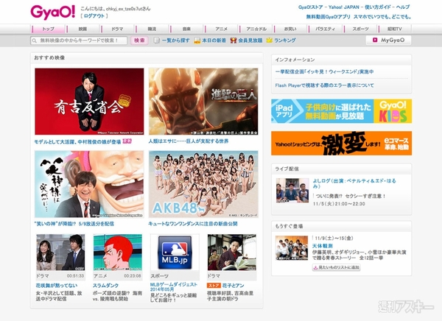Click the ヘルプ link
This screenshot has height=321, width=442.
tap(403, 7)
